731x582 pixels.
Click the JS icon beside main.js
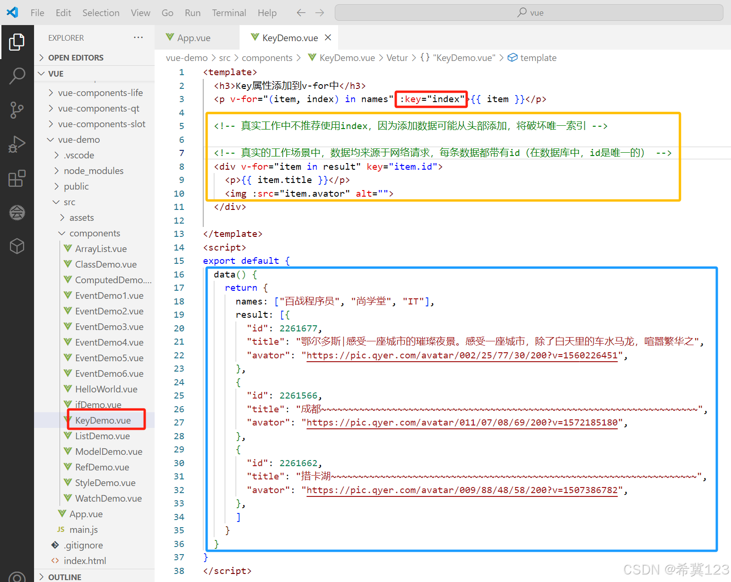(61, 530)
